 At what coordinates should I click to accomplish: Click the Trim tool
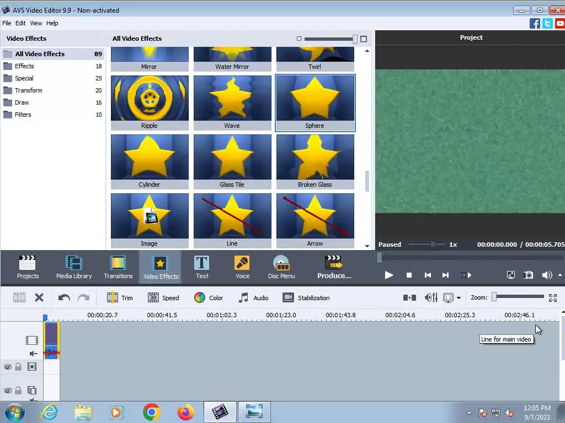[x=120, y=298]
